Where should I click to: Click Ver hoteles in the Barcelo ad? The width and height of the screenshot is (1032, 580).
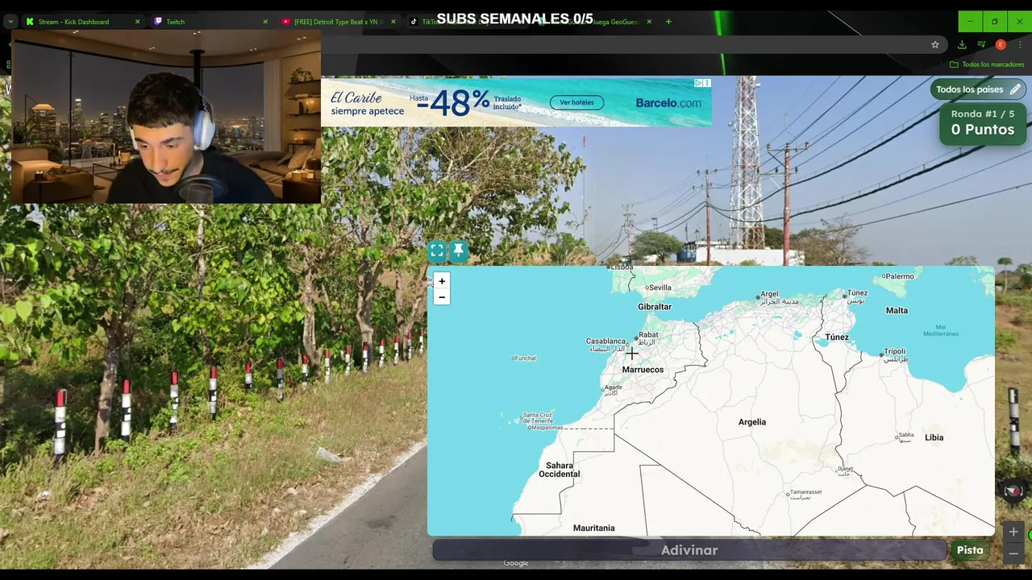point(576,102)
